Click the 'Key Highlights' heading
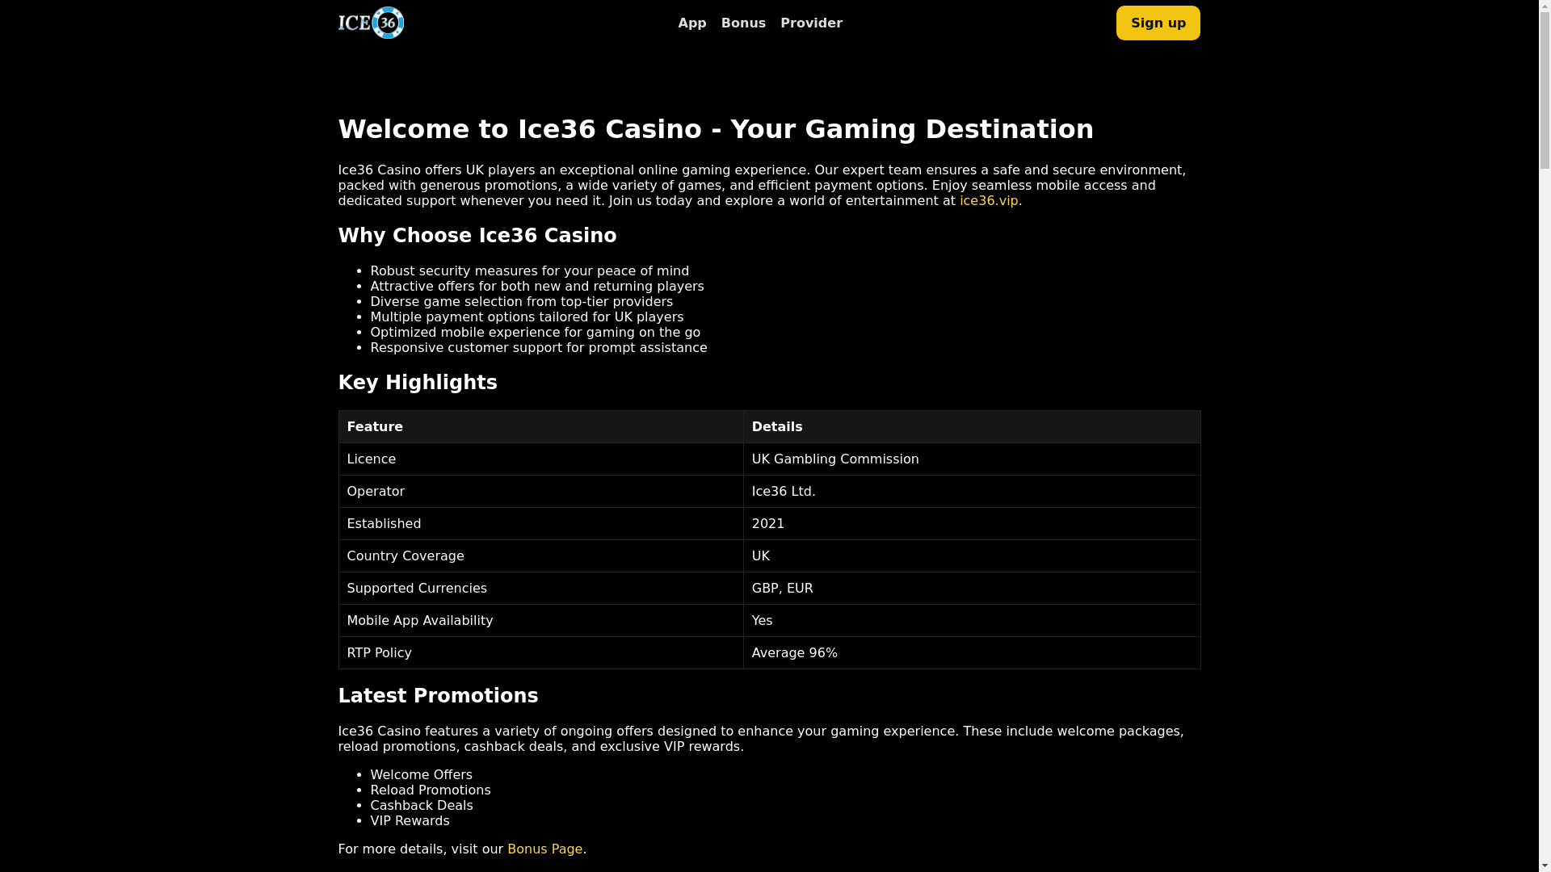The width and height of the screenshot is (1551, 872). click(x=418, y=383)
